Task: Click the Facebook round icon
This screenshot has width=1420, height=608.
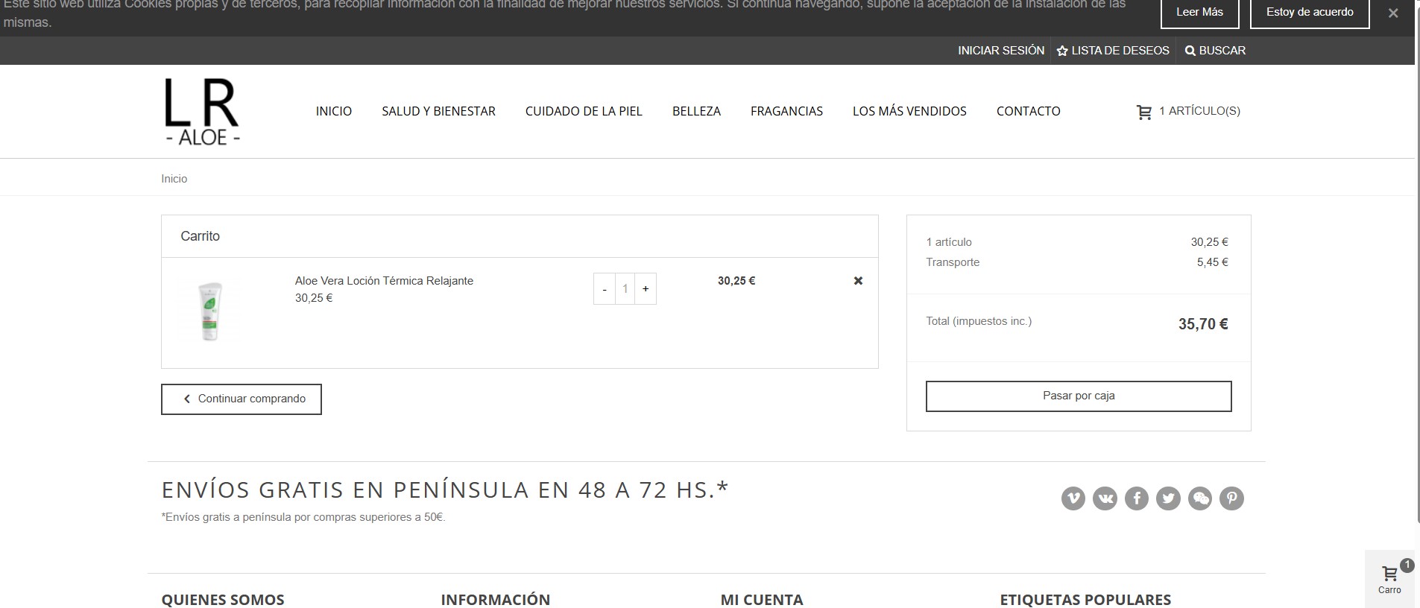Action: tap(1136, 498)
